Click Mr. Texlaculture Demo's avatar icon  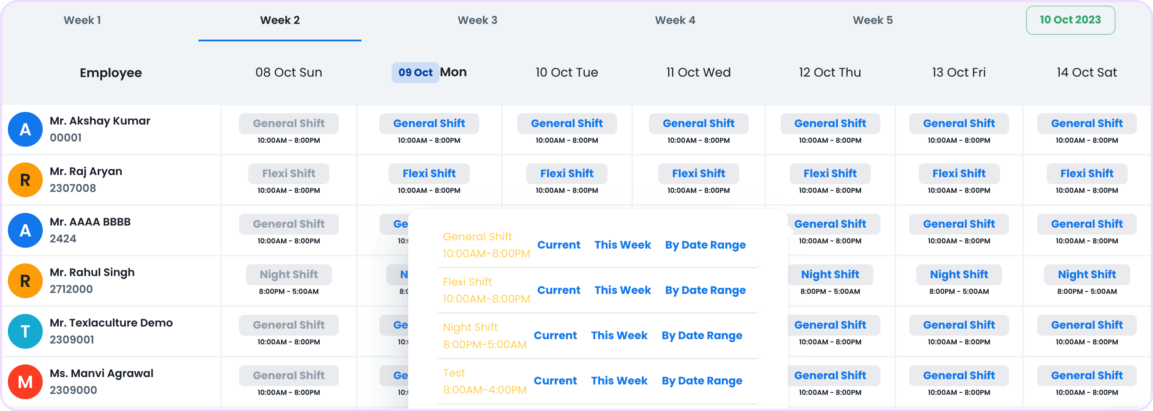25,331
